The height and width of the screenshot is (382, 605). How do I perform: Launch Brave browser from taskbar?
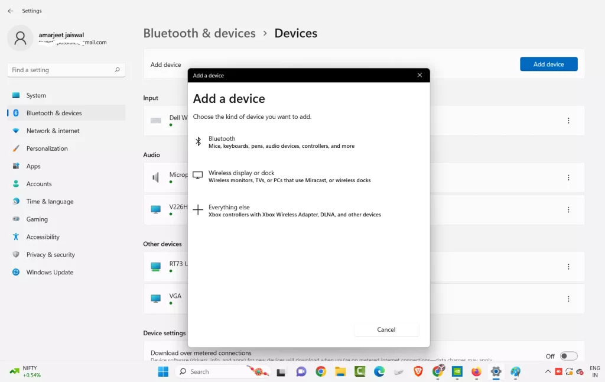pyautogui.click(x=418, y=371)
